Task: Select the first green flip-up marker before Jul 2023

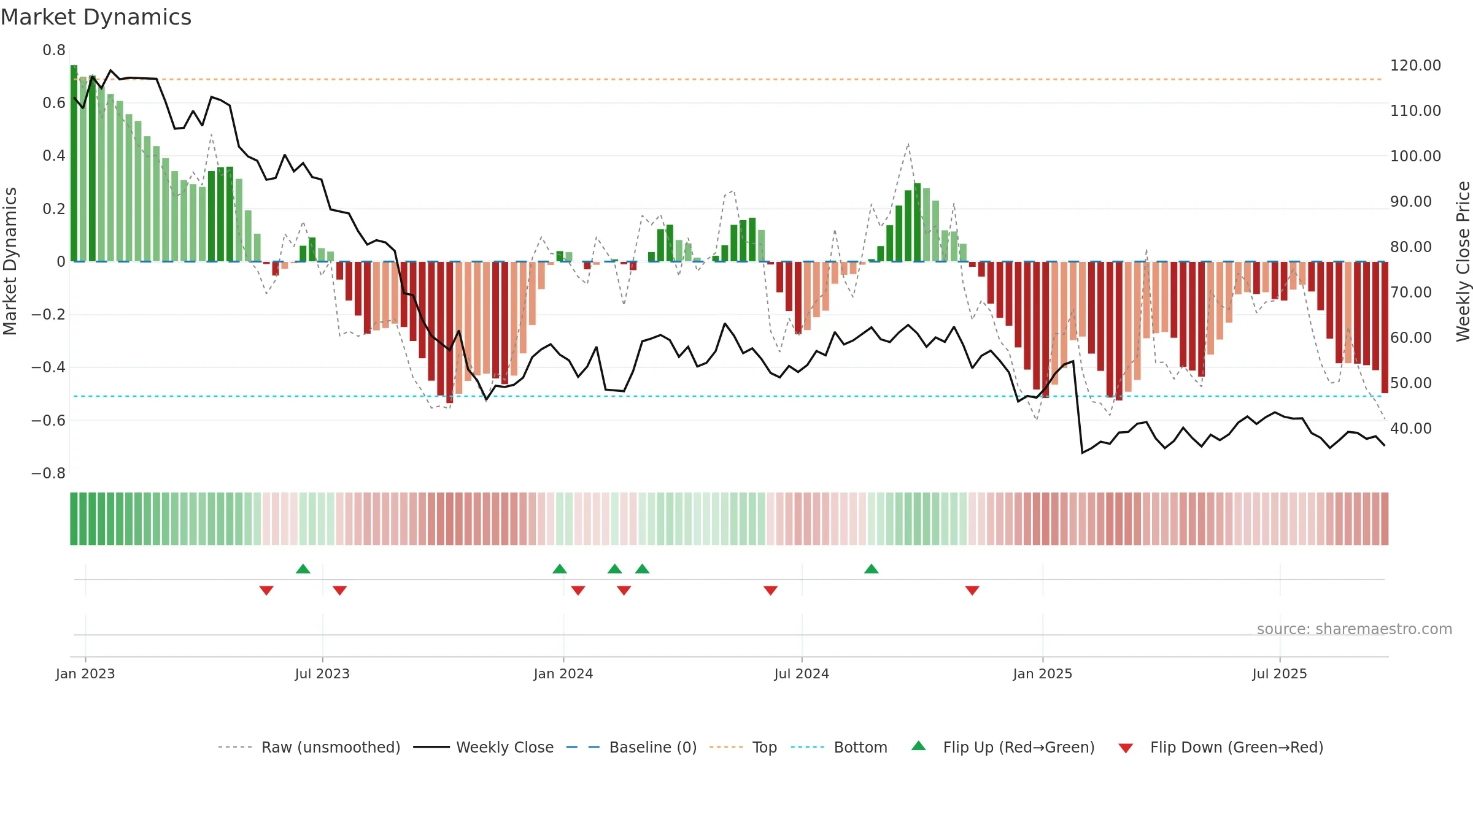Action: tap(303, 569)
